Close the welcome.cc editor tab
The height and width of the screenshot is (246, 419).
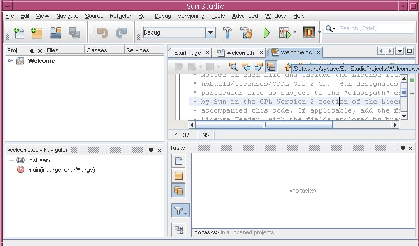pyautogui.click(x=318, y=53)
